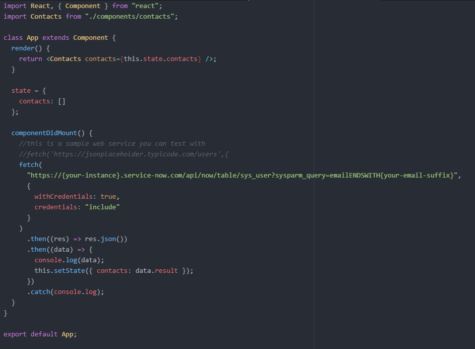Click the state = { declaration

coord(29,91)
